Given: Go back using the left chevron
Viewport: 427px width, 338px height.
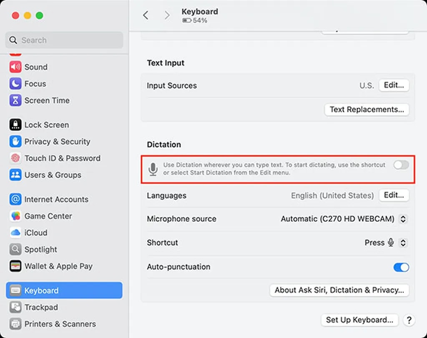Looking at the screenshot, I should click(146, 15).
